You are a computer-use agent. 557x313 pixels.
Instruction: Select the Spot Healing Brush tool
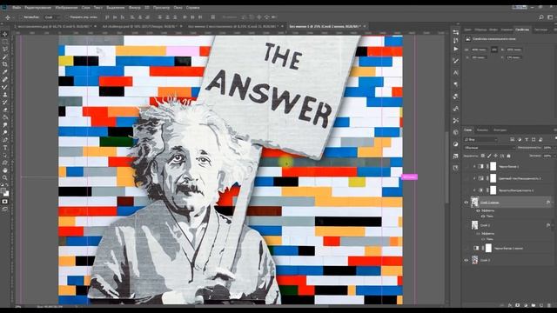5,79
